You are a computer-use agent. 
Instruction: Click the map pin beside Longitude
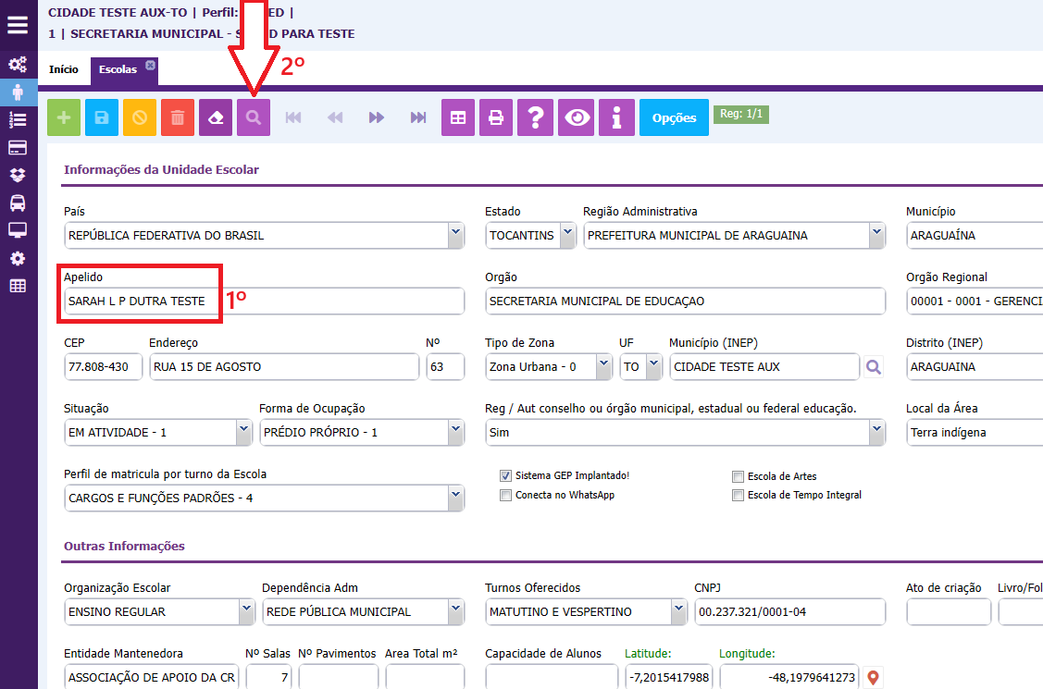pos(872,679)
